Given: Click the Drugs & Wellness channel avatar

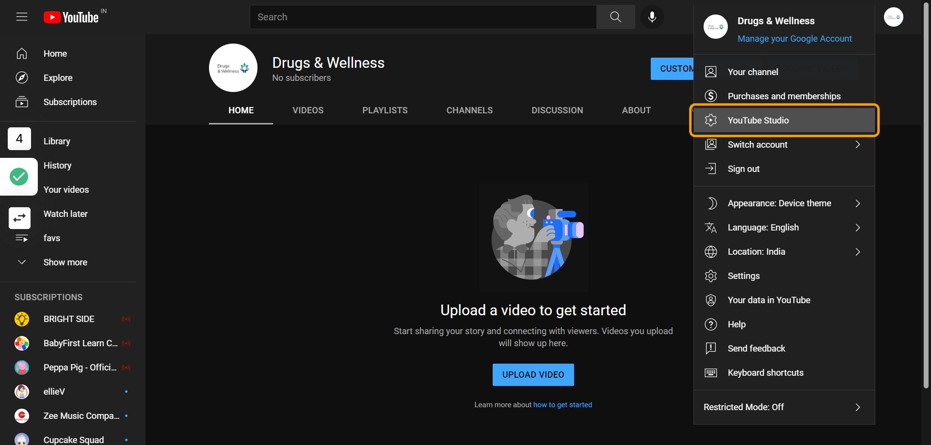Looking at the screenshot, I should [x=233, y=68].
